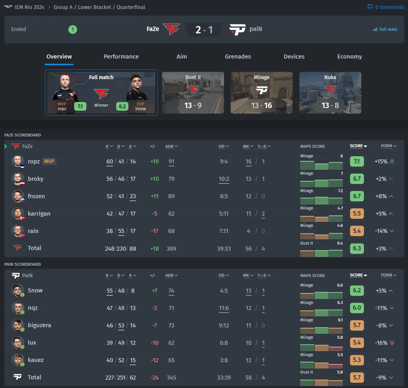Viewport: 408px width, 388px height.
Task: Open the 0 comments link
Action: [x=386, y=7]
